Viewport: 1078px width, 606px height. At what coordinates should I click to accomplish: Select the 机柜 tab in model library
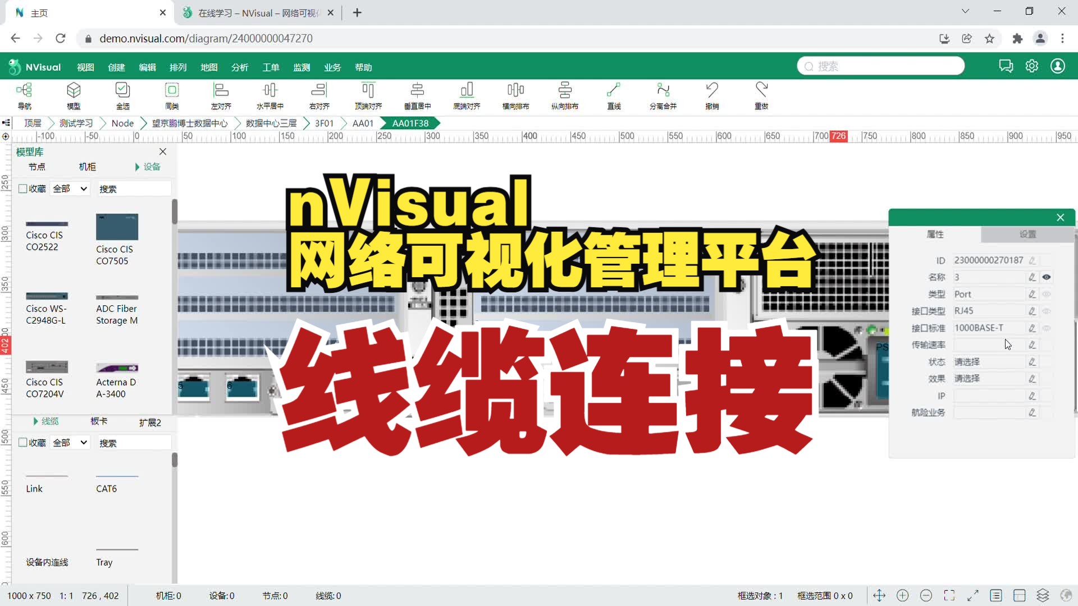tap(87, 167)
